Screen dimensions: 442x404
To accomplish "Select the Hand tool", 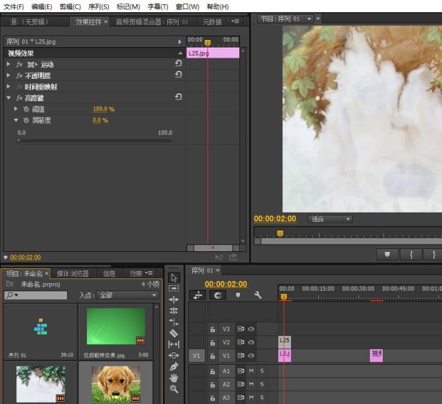I will 173,378.
